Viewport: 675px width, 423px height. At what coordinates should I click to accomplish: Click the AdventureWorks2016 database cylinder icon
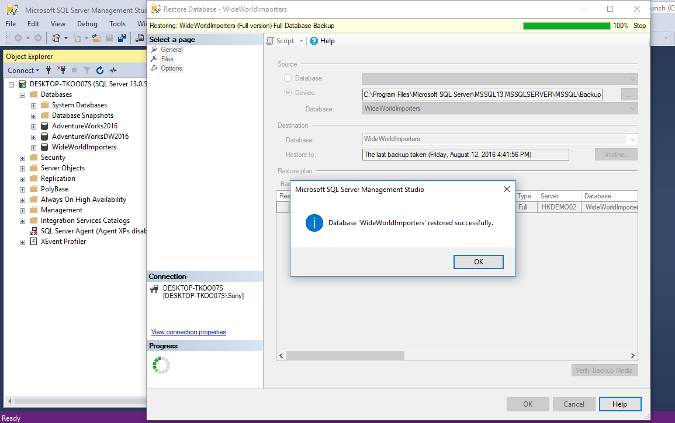[44, 126]
